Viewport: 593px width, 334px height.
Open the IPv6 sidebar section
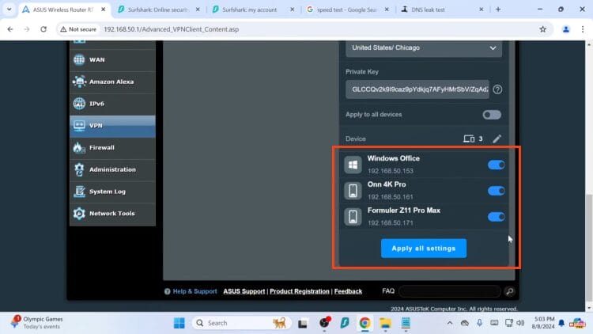(x=112, y=104)
